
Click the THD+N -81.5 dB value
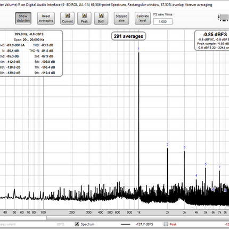click(x=47, y=51)
